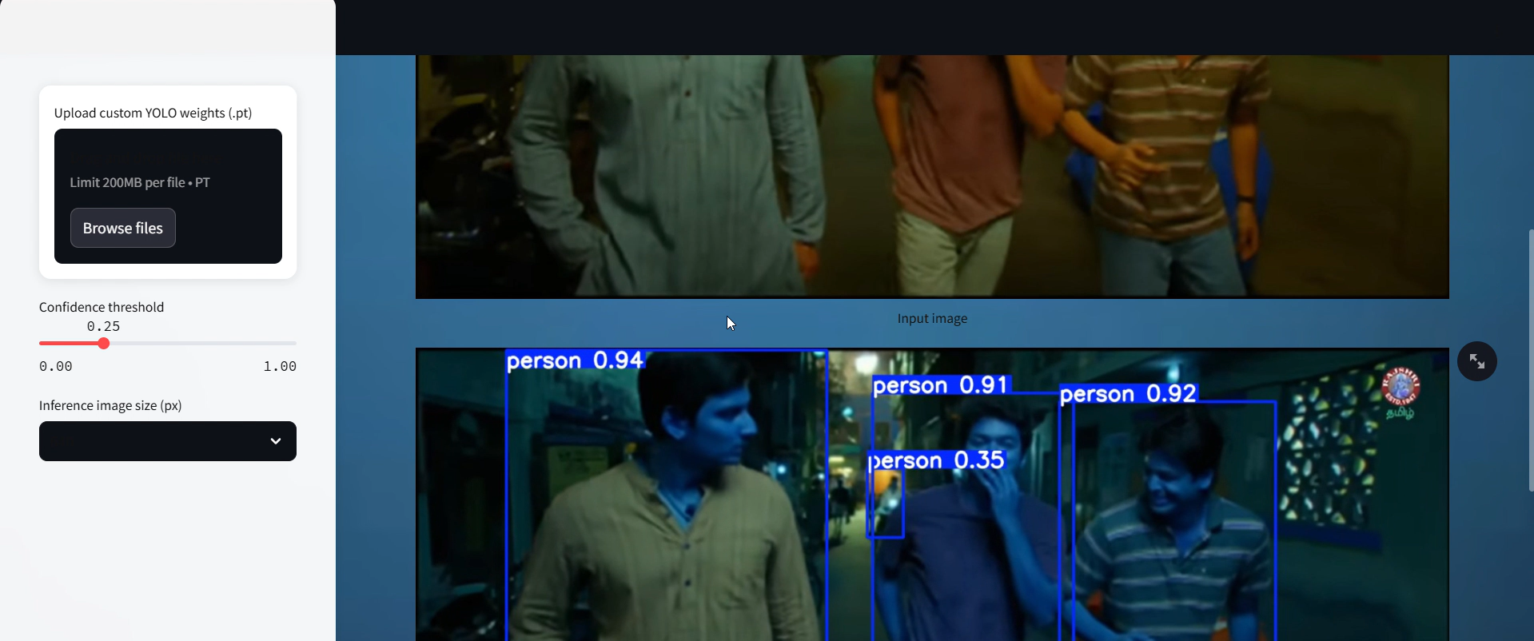Click the confidence threshold slider handle
The width and height of the screenshot is (1534, 641).
pyautogui.click(x=104, y=344)
